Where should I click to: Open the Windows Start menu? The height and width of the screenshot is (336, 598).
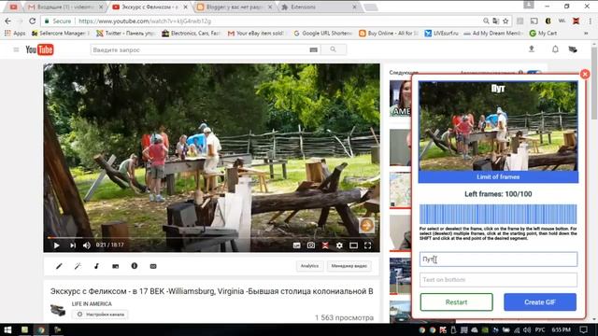(7, 329)
